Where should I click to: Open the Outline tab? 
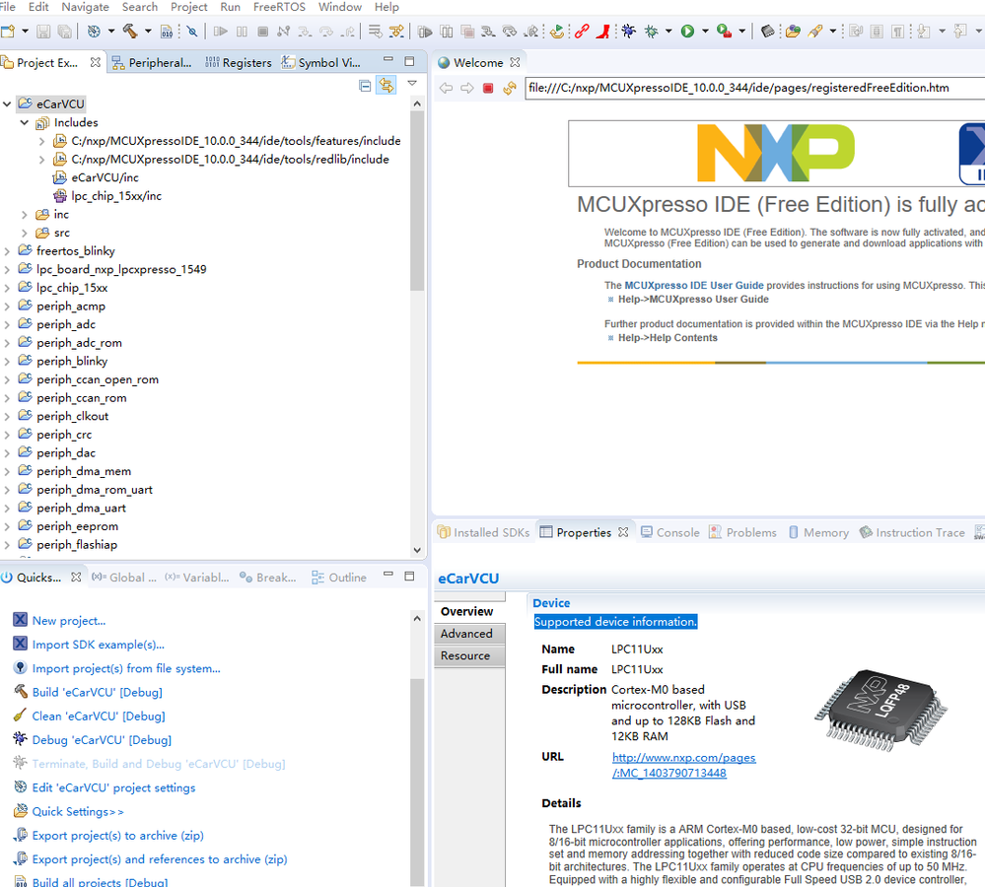coord(339,578)
